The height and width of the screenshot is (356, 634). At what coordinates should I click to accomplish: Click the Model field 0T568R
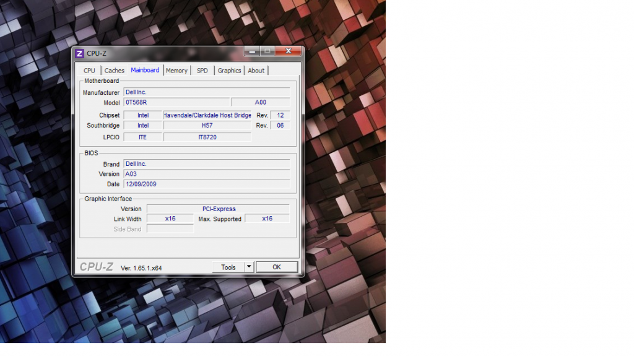point(176,102)
